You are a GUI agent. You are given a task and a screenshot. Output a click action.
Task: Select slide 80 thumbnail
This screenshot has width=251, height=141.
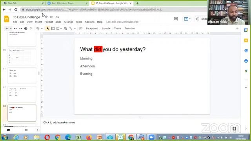22,57
